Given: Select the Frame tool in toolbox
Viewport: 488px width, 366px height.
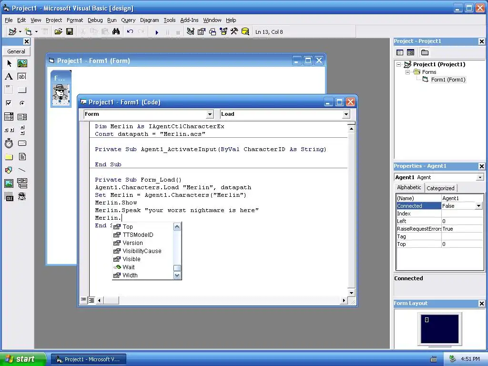Looking at the screenshot, I should tap(9, 90).
